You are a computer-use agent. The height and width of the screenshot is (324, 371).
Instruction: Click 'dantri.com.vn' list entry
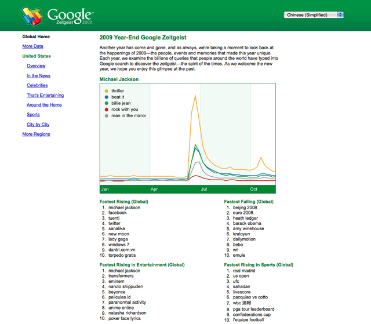(x=122, y=250)
